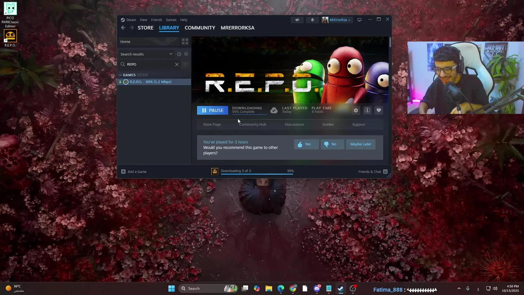Open the Help menu

[184, 20]
